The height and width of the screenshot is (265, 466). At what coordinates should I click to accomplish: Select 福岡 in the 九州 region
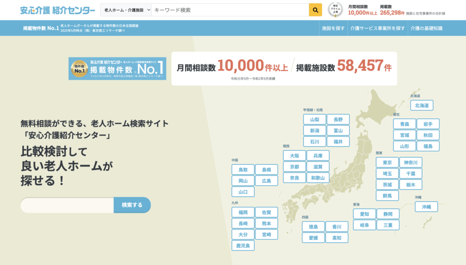243,213
